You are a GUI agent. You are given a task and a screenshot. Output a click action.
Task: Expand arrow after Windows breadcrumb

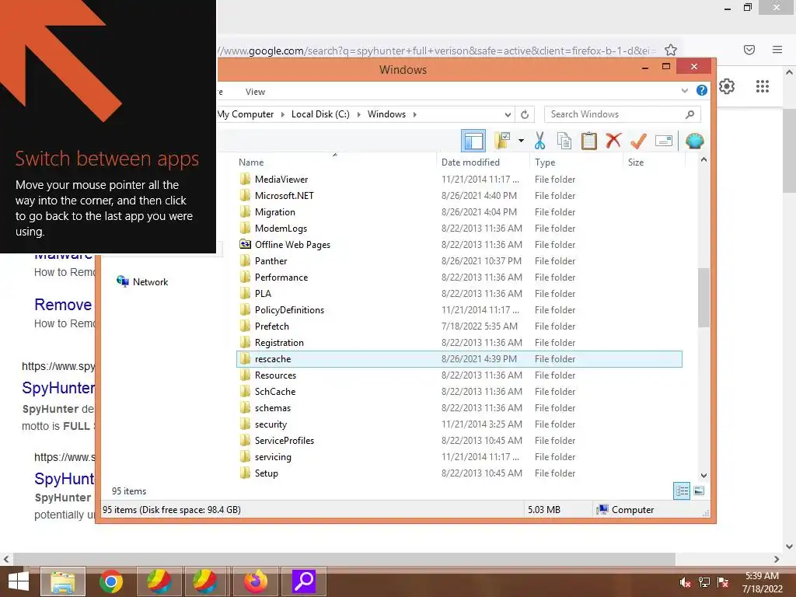pos(415,115)
